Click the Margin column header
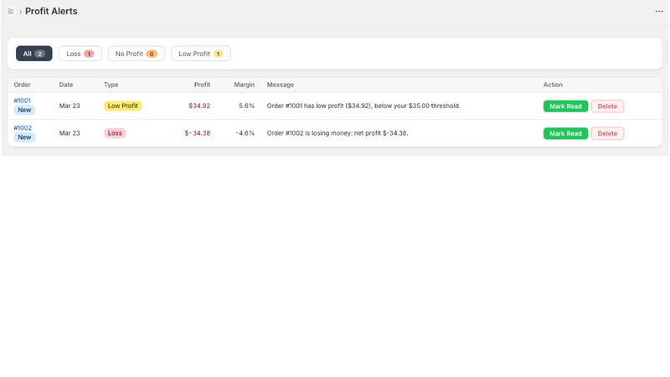This screenshot has height=377, width=670. coord(244,85)
